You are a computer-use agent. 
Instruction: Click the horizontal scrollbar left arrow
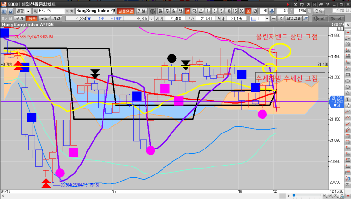click(3, 196)
